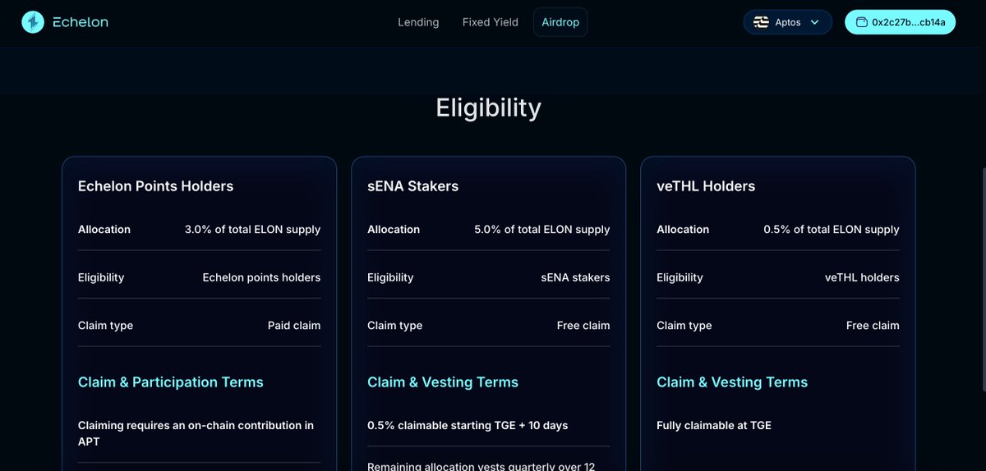Select the Airdrop tab

tap(560, 22)
